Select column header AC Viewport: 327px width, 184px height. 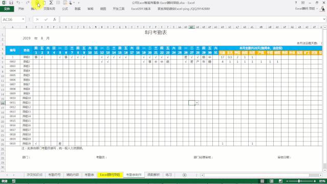(192, 27)
